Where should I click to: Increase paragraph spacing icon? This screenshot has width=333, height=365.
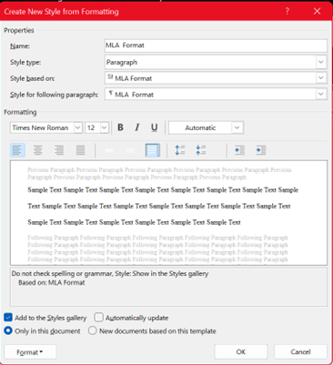[180, 150]
